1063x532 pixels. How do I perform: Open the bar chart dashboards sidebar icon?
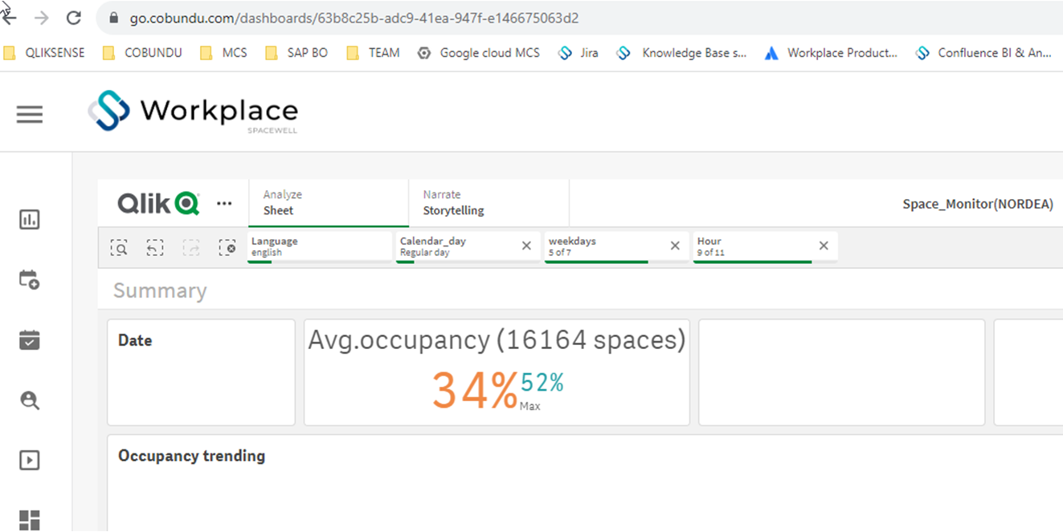pos(30,220)
